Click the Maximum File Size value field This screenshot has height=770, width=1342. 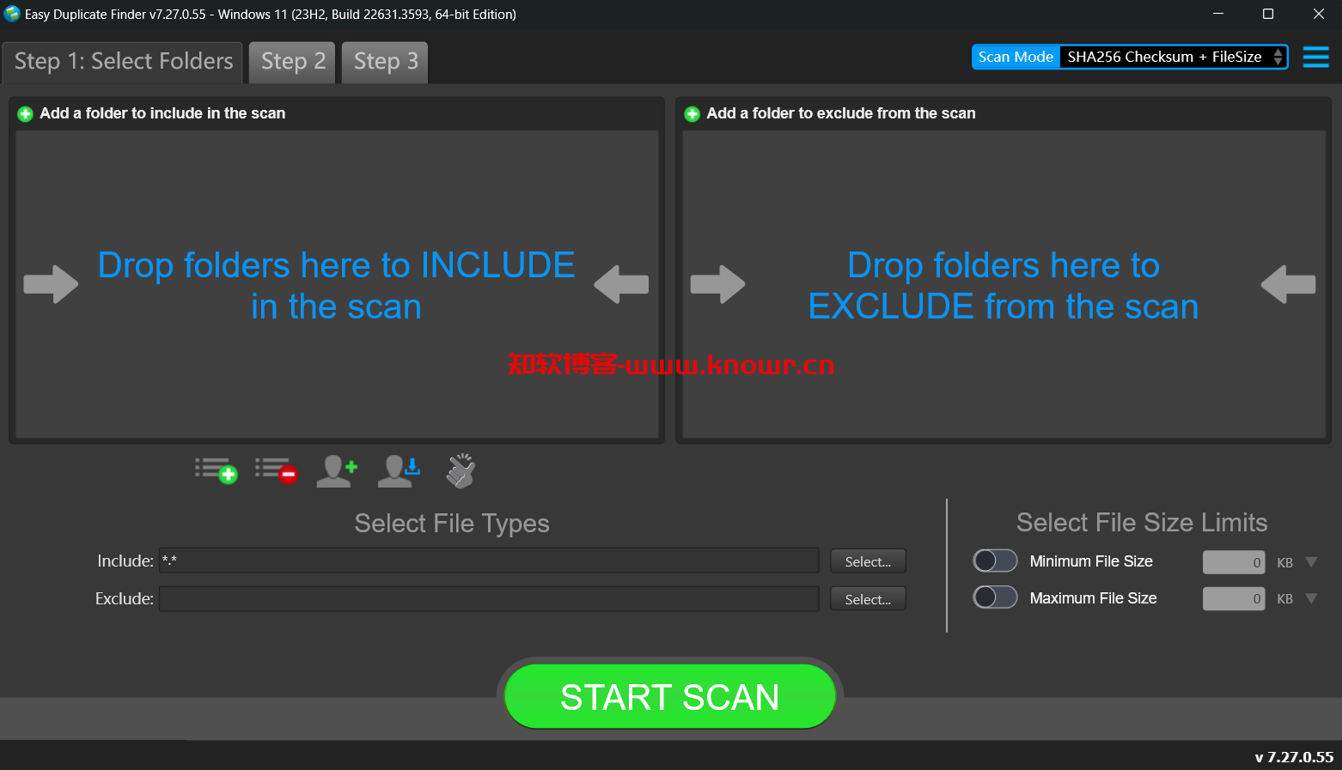1234,598
